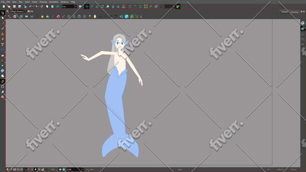The height and width of the screenshot is (172, 306).
Task: Open the Edit menu
Action: (x=8, y=2)
